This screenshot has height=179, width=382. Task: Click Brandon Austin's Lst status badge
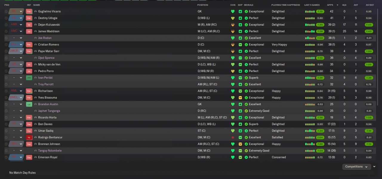click(29, 104)
